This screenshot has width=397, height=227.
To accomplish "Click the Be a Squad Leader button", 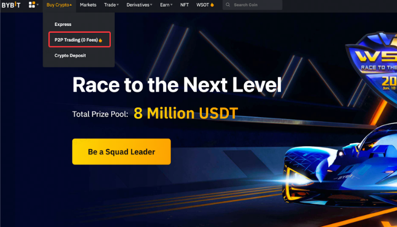I will coord(122,152).
